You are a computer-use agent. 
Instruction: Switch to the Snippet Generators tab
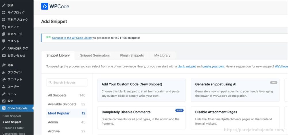(x=95, y=55)
